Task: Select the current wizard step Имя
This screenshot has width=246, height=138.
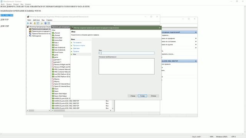Action: click(75, 54)
